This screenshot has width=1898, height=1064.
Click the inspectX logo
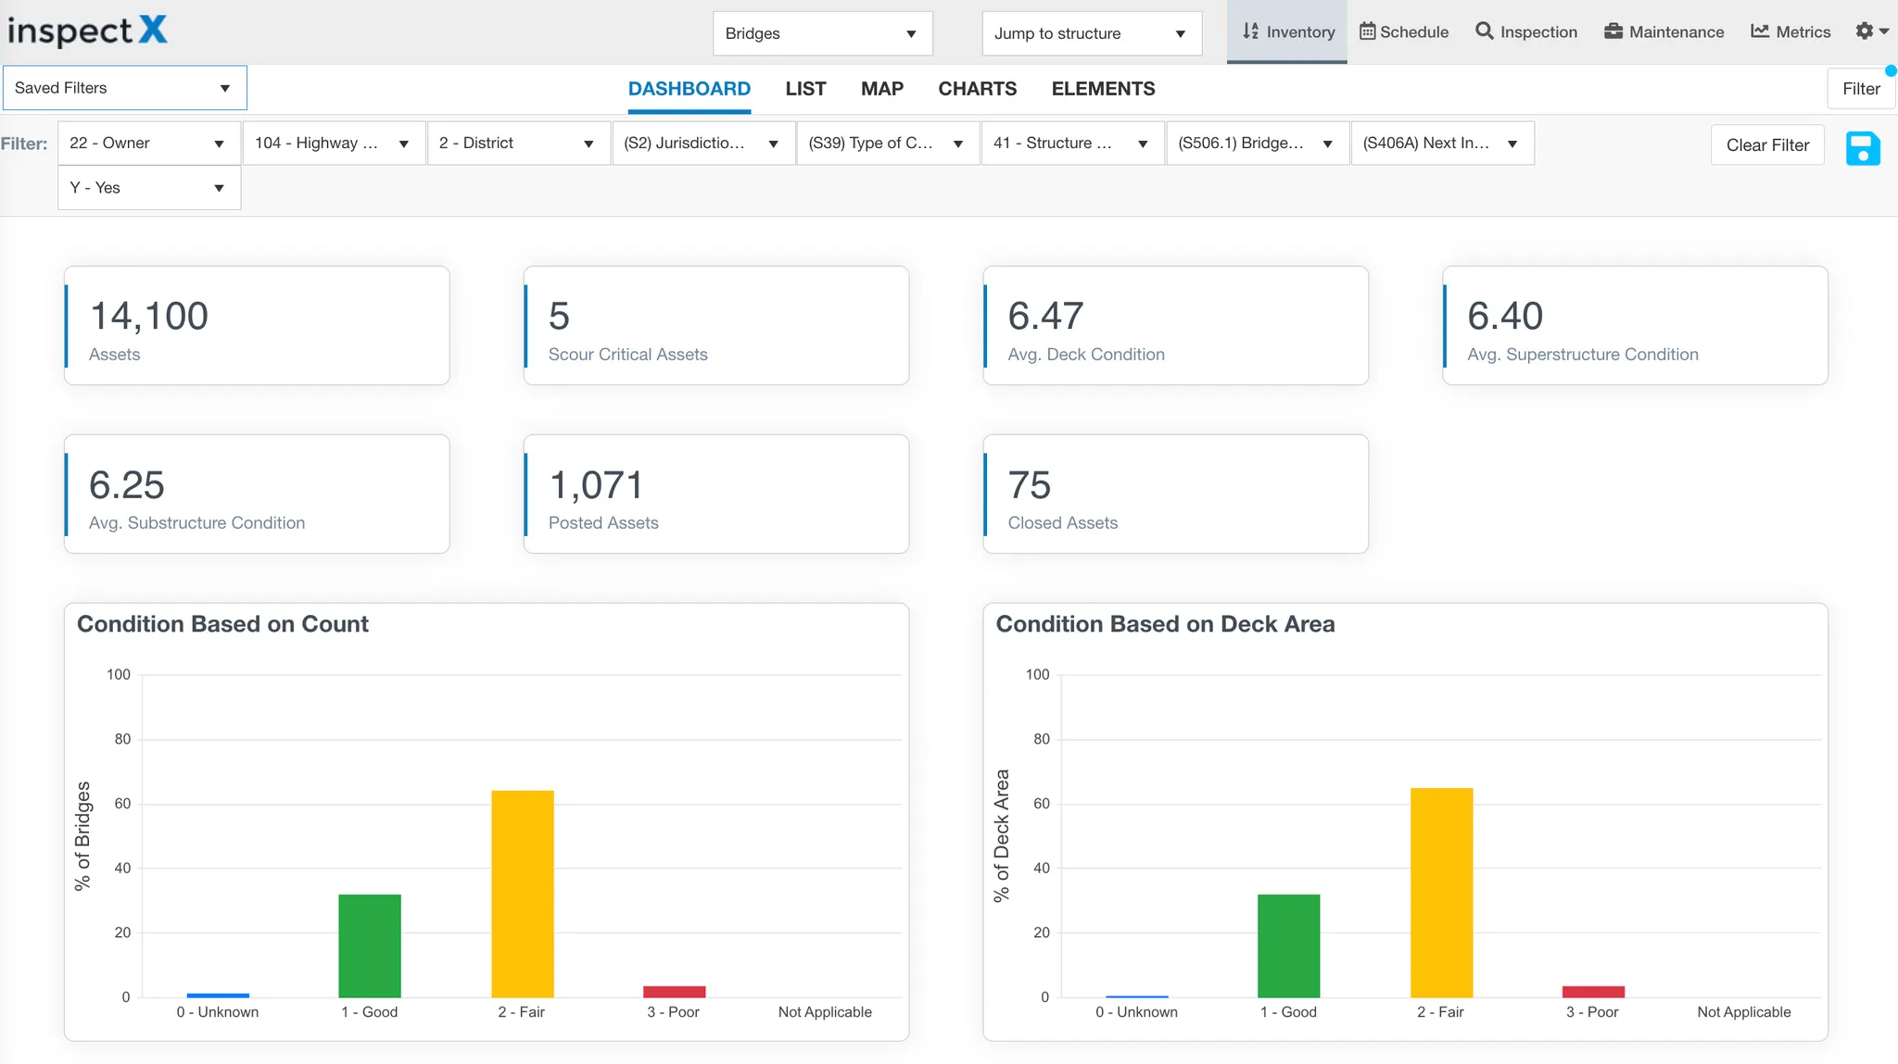87,31
